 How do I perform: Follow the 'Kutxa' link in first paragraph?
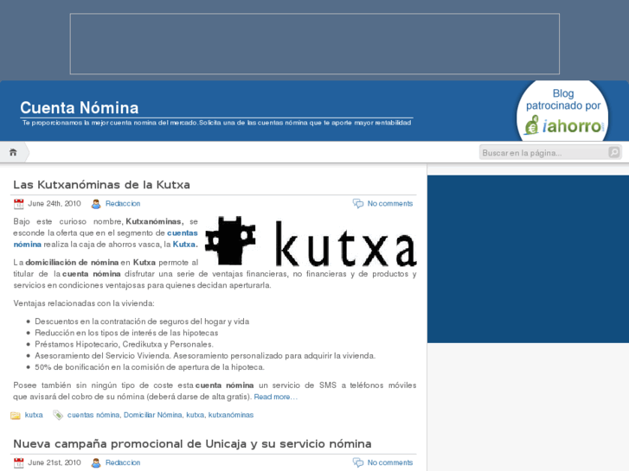point(183,245)
